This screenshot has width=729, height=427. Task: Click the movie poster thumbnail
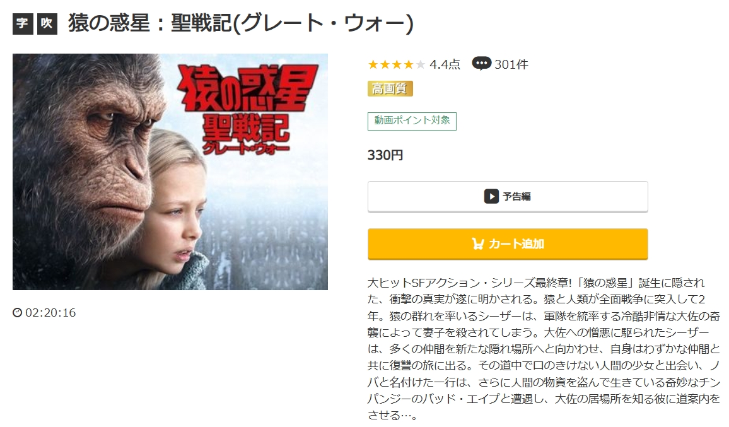coord(170,172)
